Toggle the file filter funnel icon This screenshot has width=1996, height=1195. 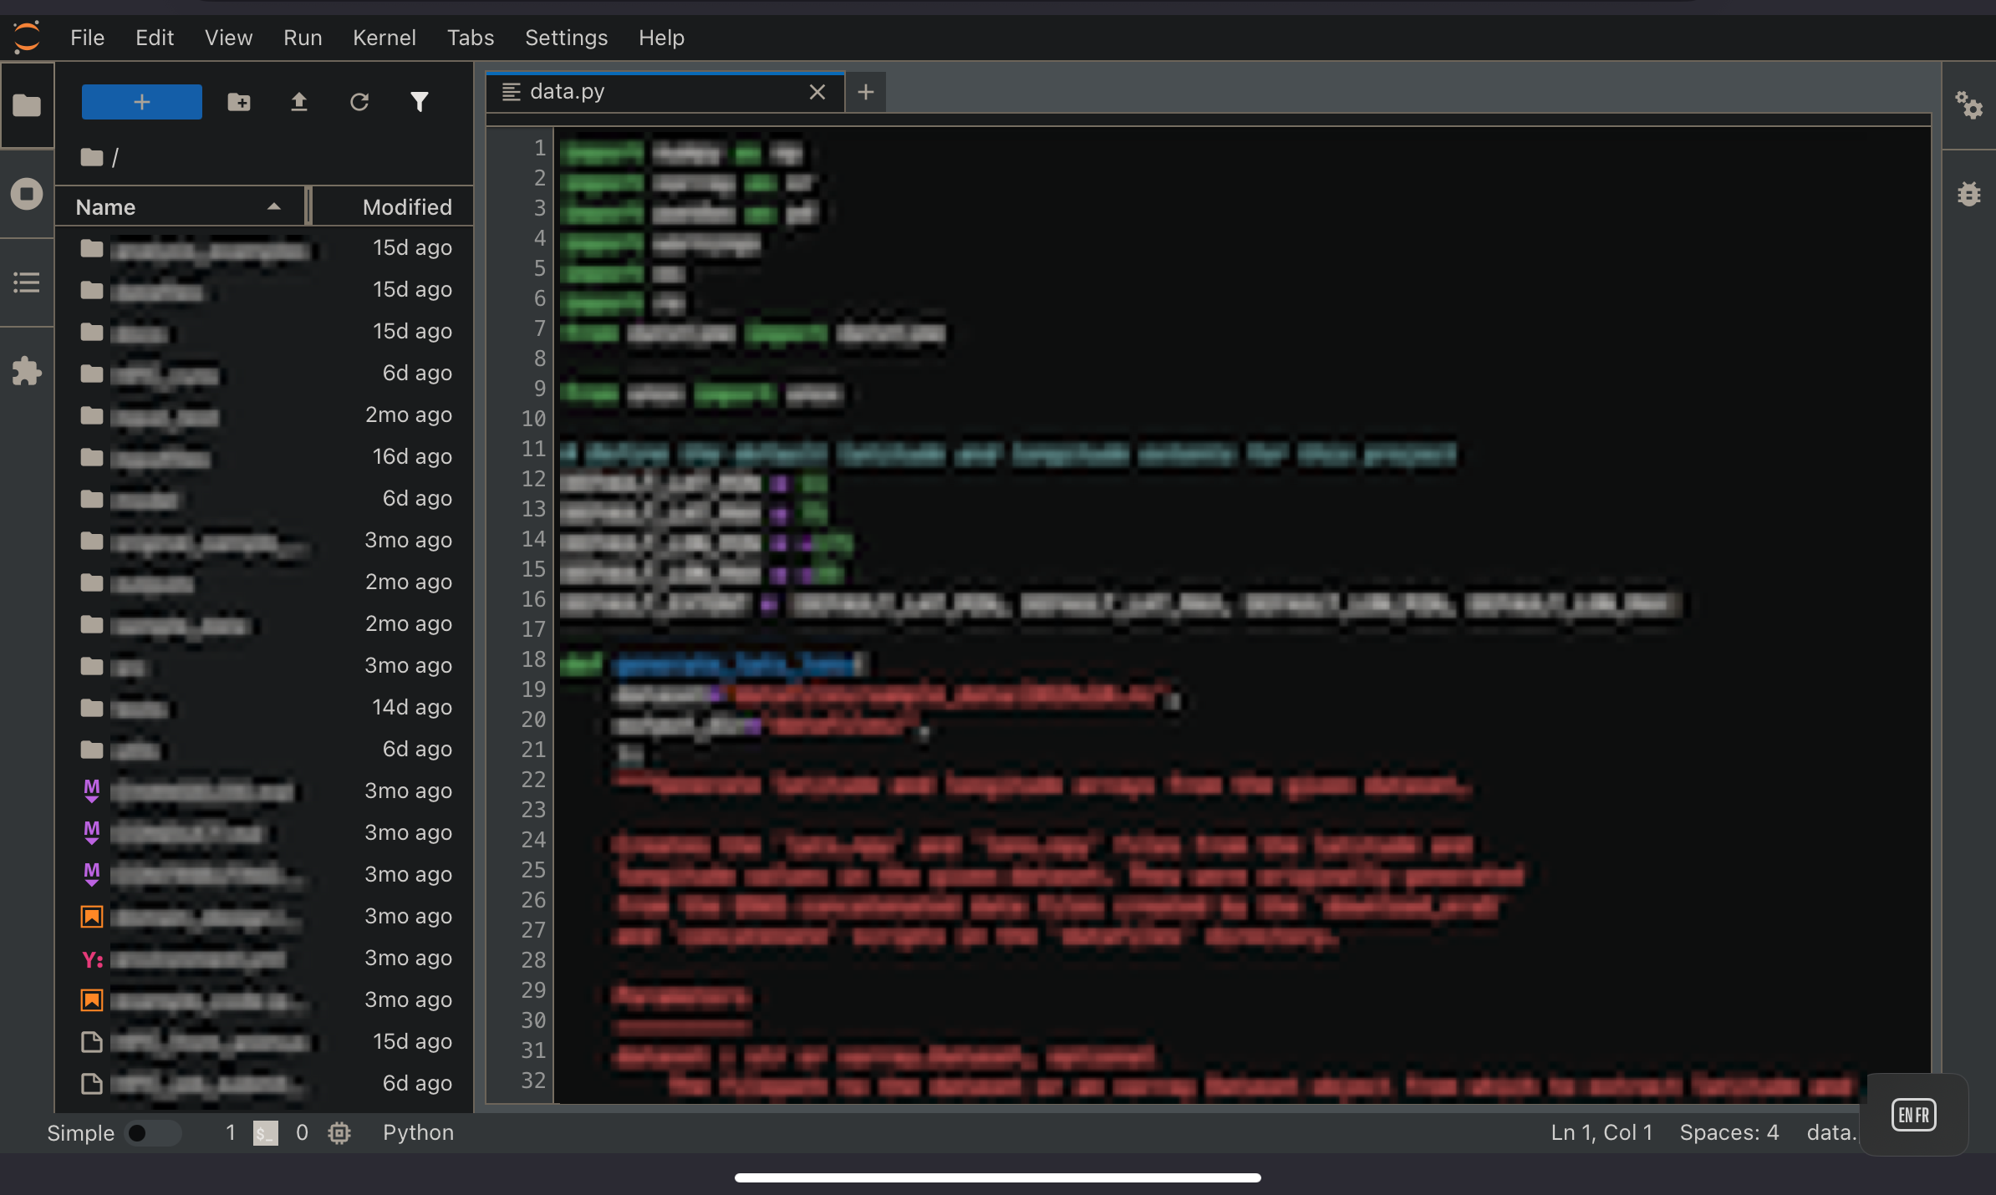tap(420, 102)
